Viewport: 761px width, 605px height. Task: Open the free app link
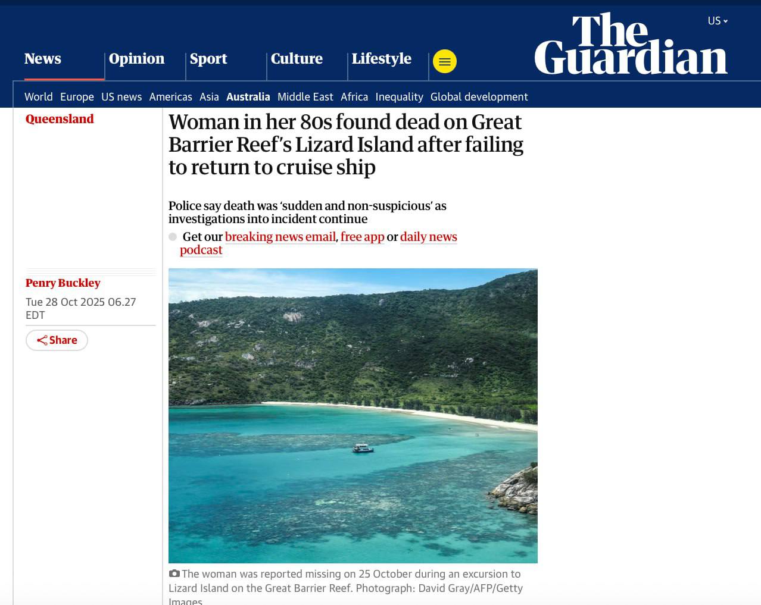(362, 236)
